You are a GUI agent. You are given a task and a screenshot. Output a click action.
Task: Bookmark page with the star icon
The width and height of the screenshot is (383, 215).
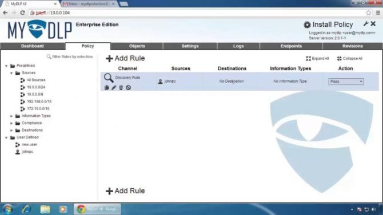pos(368,13)
